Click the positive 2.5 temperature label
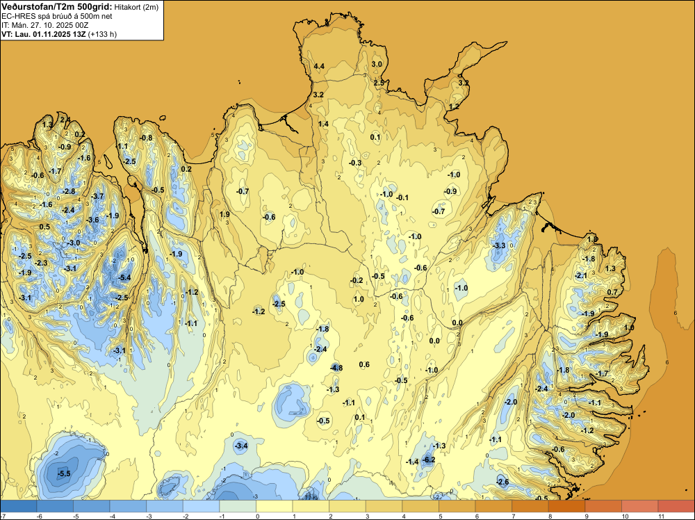The height and width of the screenshot is (520, 695). pyautogui.click(x=379, y=83)
